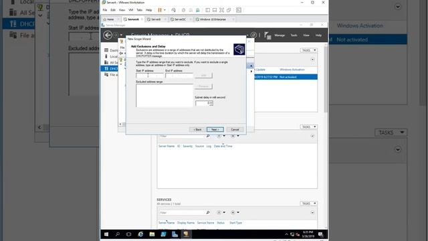Viewport: 428px width, 241px height.
Task: Open the Servers section TASKS dropdown
Action: (x=309, y=50)
